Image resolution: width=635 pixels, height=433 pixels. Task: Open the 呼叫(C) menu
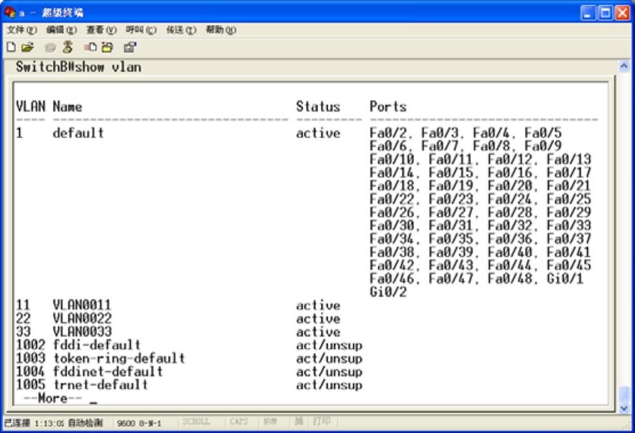141,30
